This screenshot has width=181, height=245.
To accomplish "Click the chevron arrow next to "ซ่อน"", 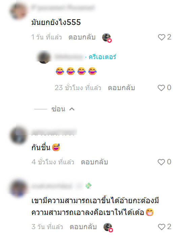I will pyautogui.click(x=72, y=109).
